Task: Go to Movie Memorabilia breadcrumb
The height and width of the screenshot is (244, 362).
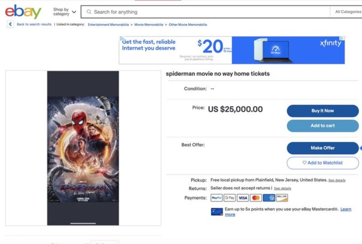Action: [149, 25]
